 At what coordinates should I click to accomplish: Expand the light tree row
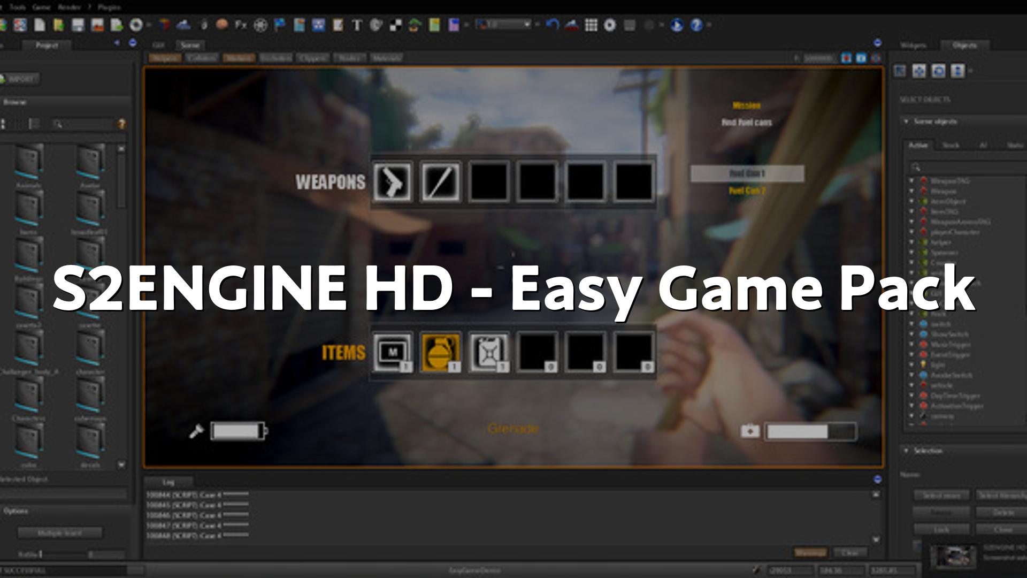pyautogui.click(x=911, y=364)
